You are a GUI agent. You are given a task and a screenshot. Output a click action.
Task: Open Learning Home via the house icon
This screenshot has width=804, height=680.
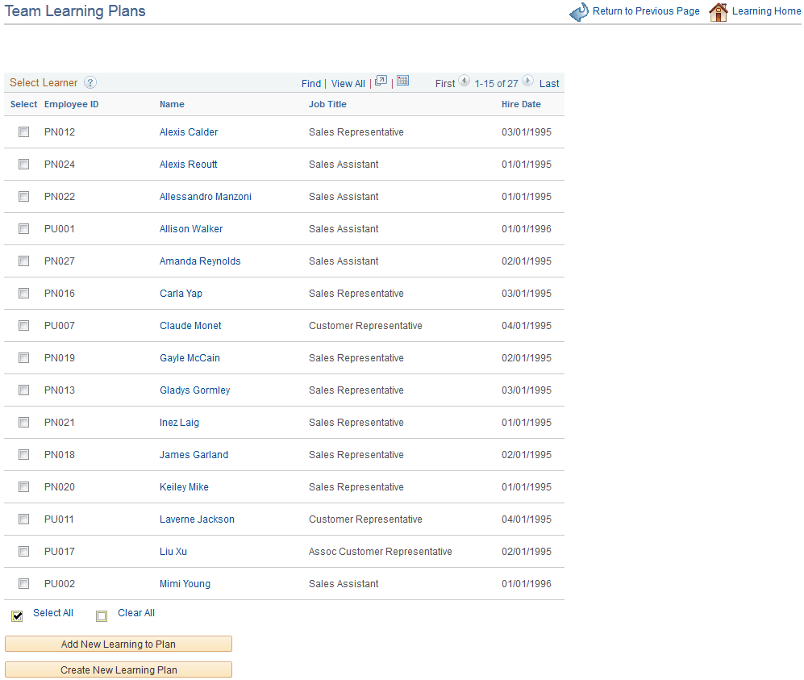(x=718, y=12)
